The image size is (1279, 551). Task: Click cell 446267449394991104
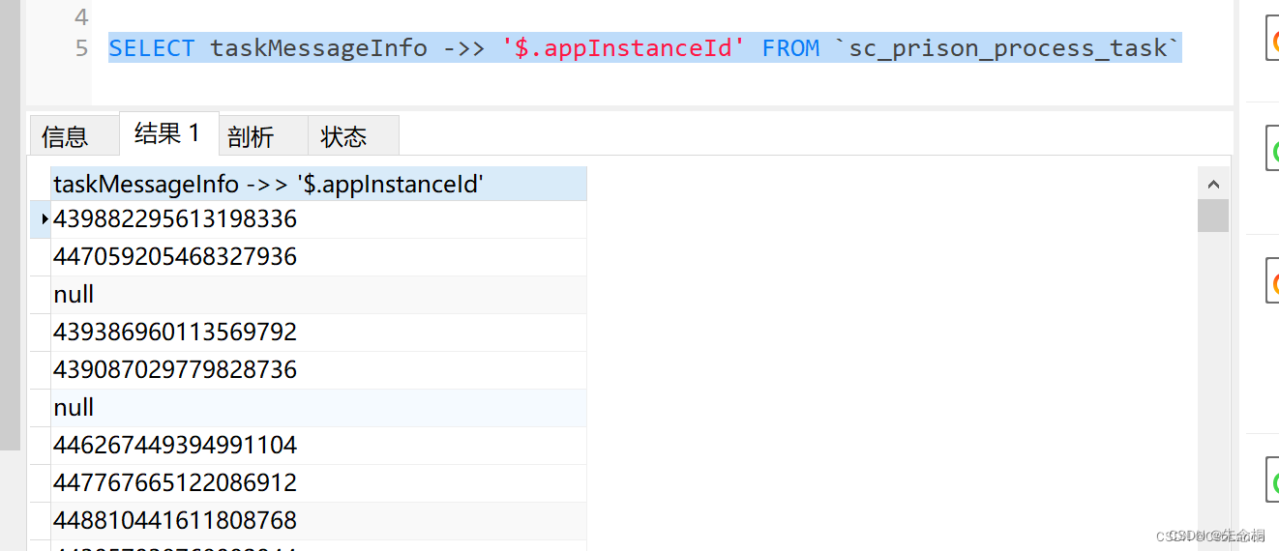coord(175,446)
